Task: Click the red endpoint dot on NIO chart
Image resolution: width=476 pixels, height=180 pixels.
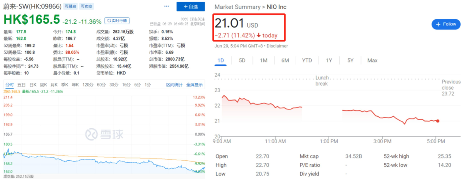Action: 438,121
